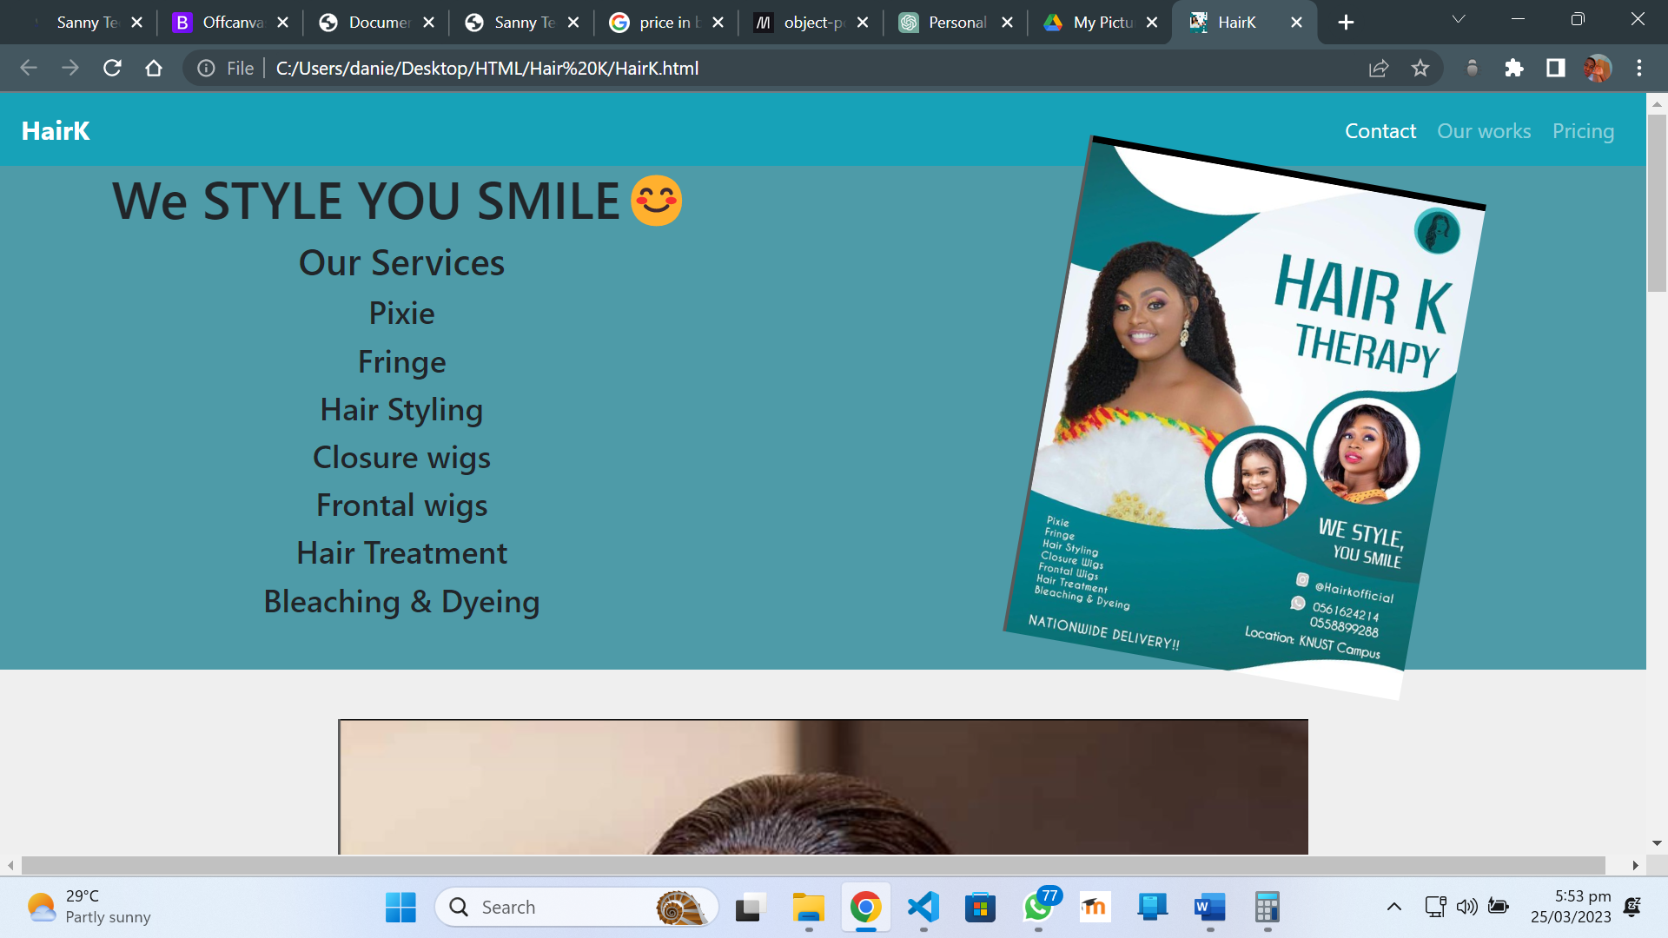Image resolution: width=1668 pixels, height=938 pixels.
Task: Open Google Chrome taskbar icon
Action: [x=865, y=908]
